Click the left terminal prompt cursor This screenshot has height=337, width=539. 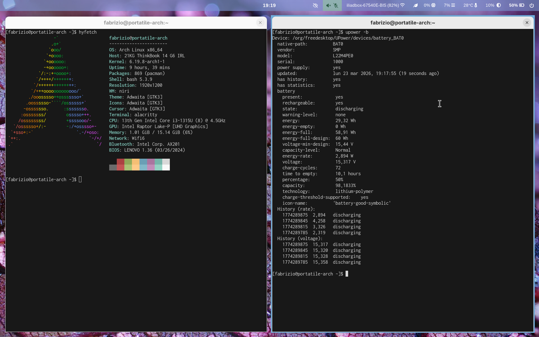click(80, 179)
